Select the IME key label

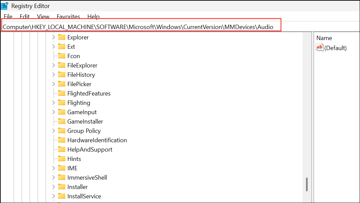pos(72,168)
